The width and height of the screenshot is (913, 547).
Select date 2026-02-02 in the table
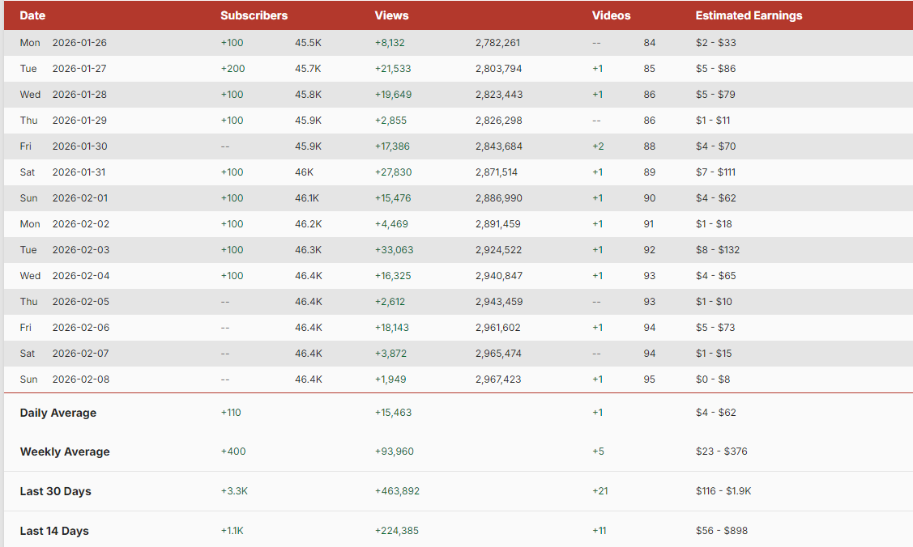tap(81, 224)
